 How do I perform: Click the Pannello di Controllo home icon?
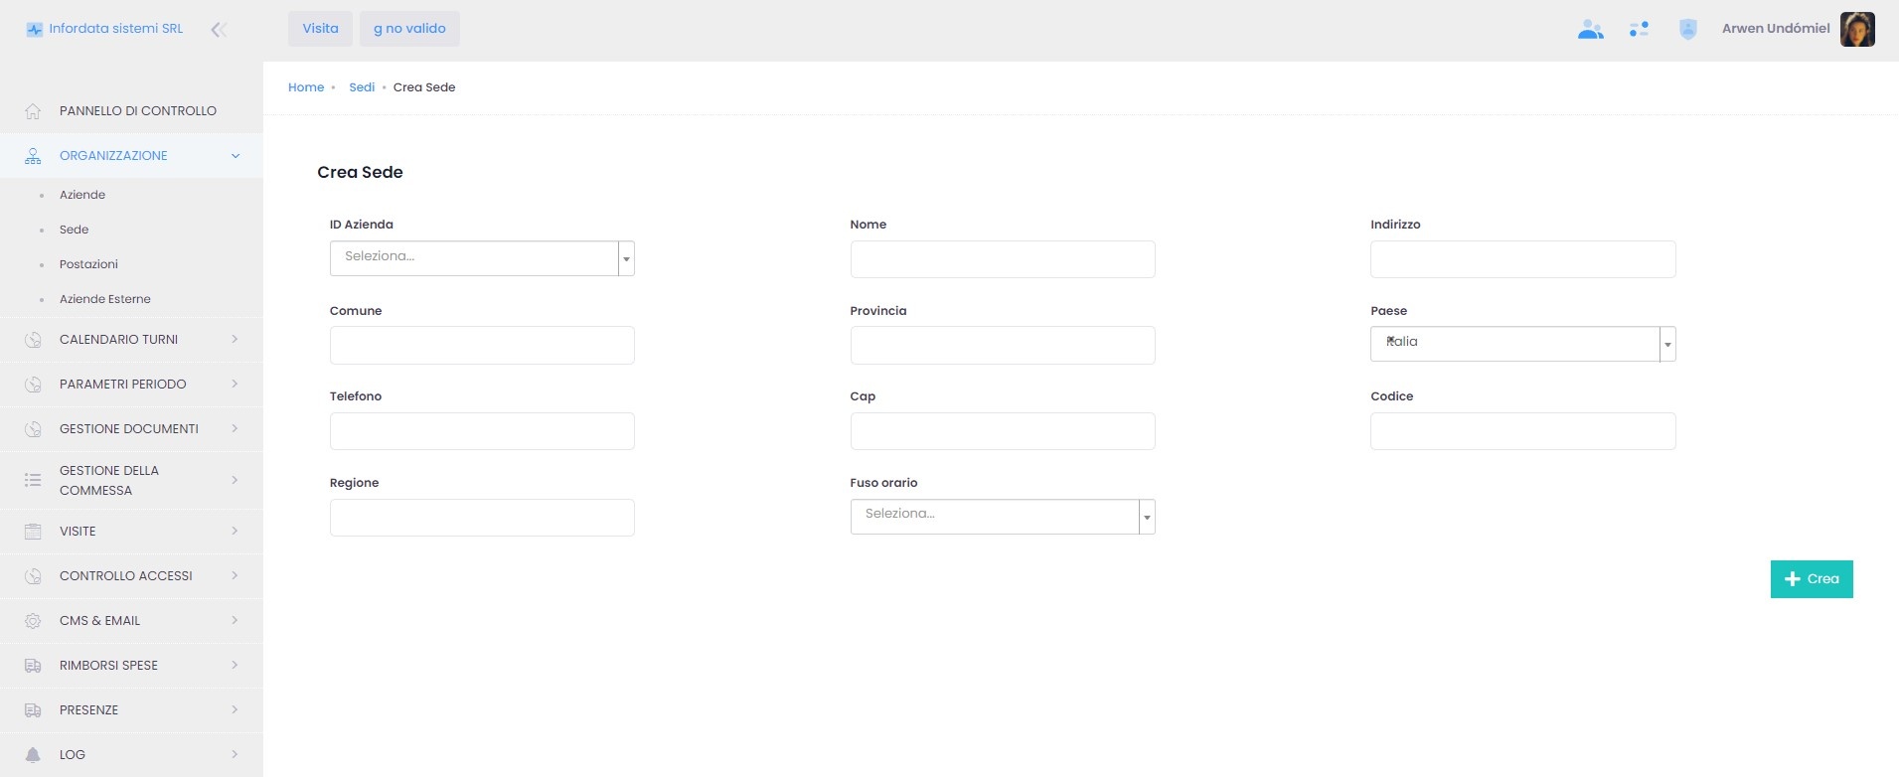coord(33,111)
